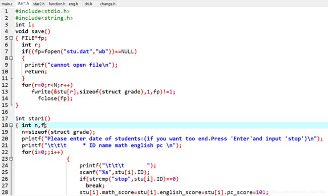Click the "cannot open file\n" string
328x196 pixels.
tap(80, 65)
